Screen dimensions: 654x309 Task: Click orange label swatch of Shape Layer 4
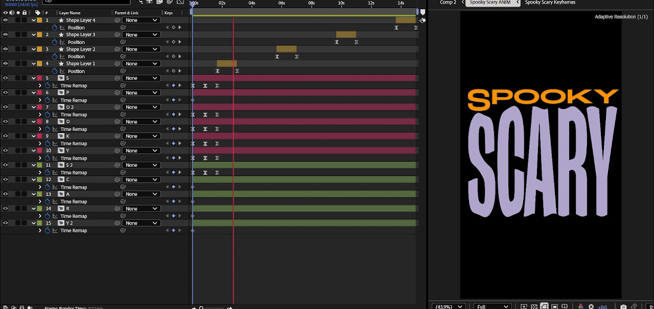pos(39,20)
